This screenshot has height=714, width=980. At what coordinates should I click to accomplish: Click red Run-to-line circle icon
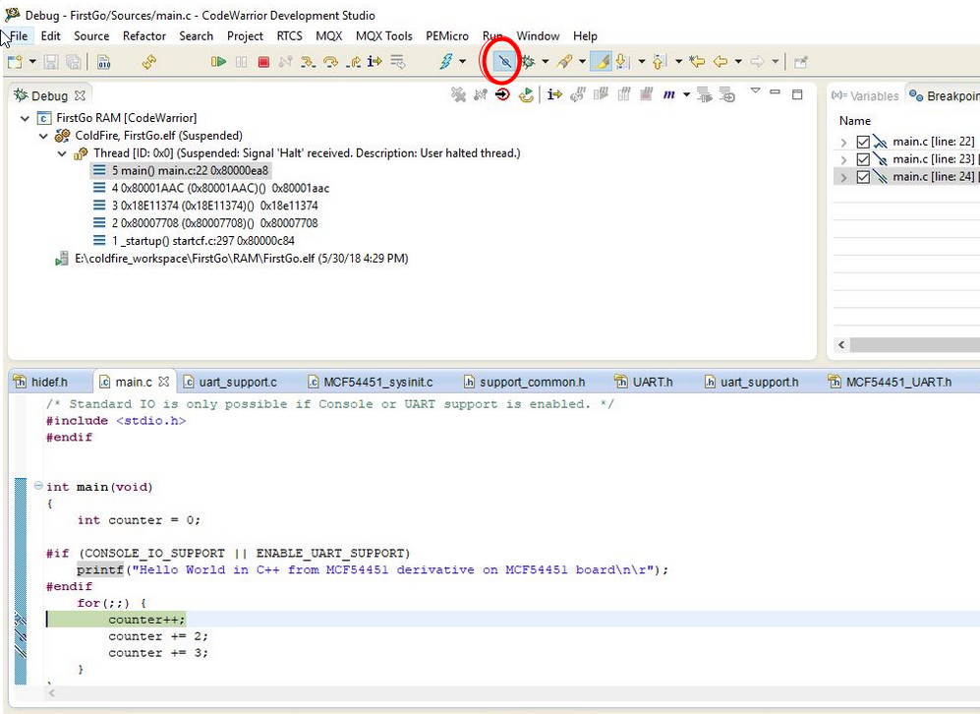point(502,94)
